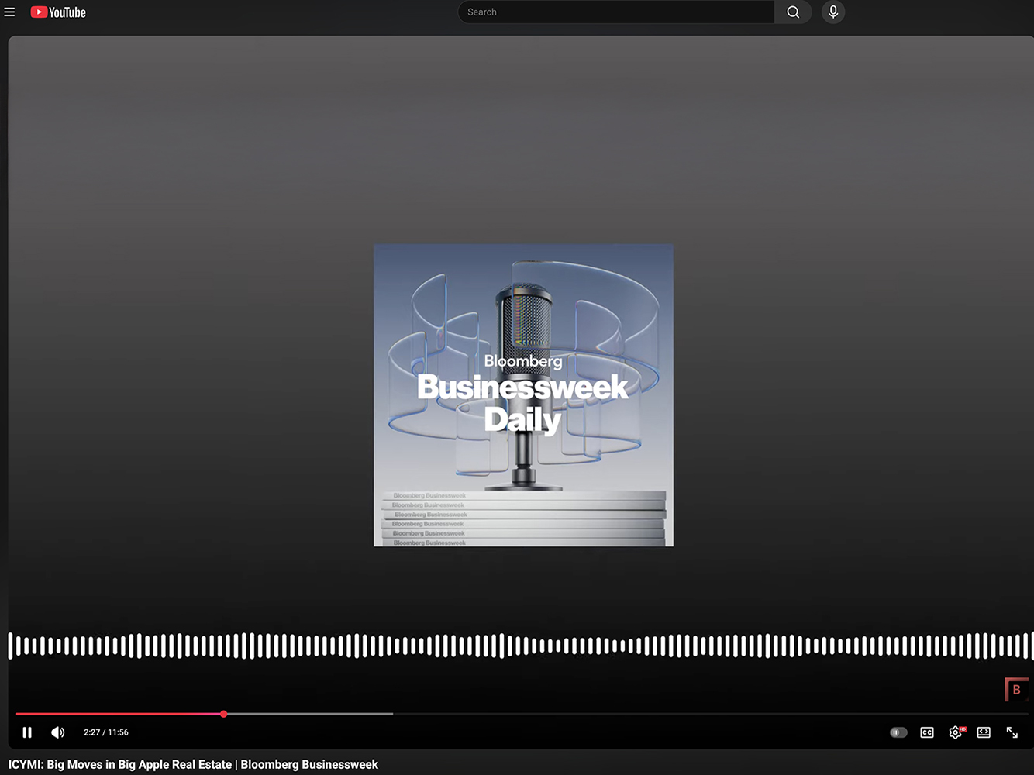The height and width of the screenshot is (775, 1034).
Task: Enter full screen mode
Action: (1012, 732)
